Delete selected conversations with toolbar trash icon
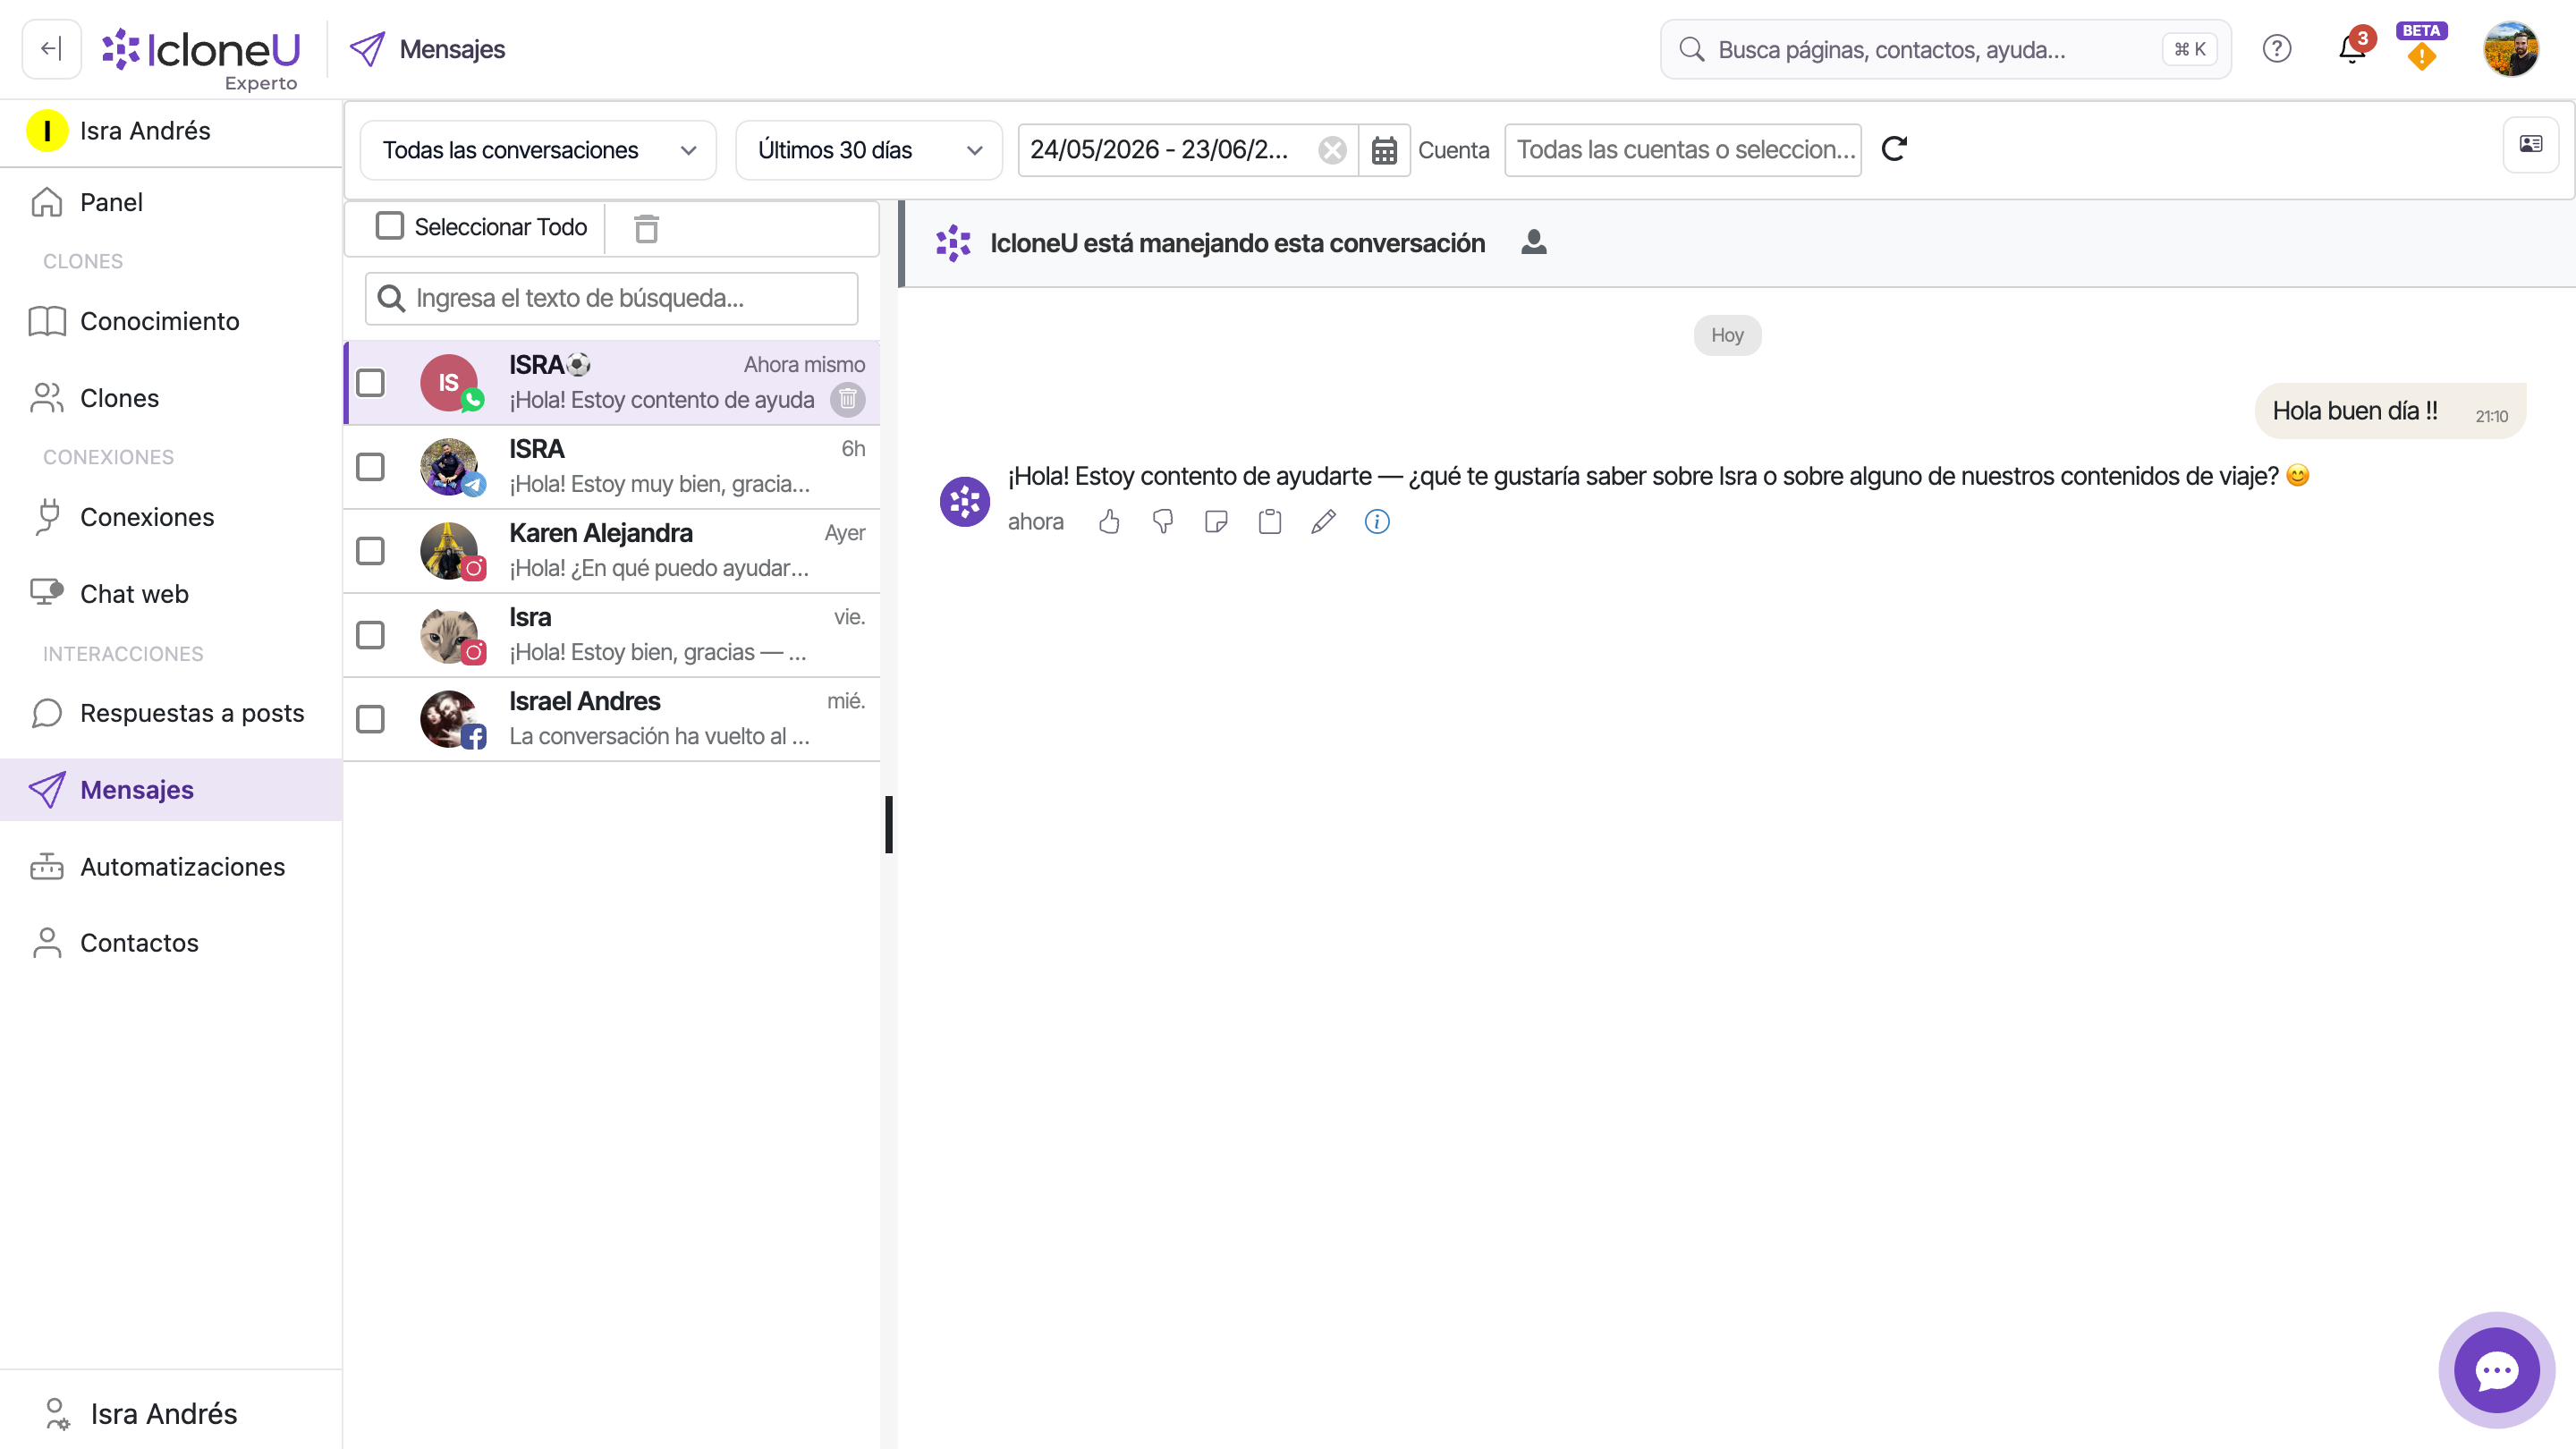This screenshot has width=2576, height=1449. coord(646,228)
